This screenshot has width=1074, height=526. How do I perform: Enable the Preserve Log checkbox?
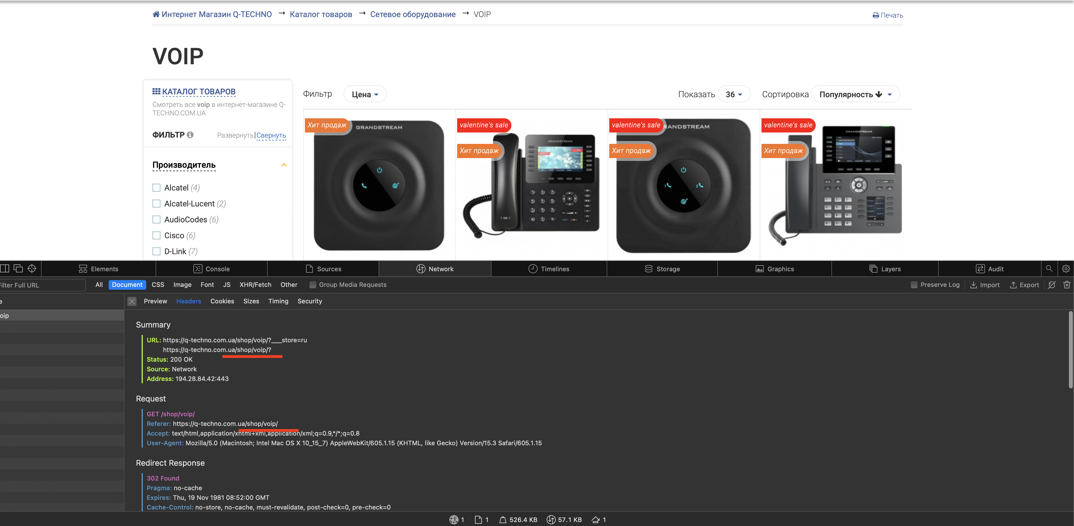coord(914,285)
